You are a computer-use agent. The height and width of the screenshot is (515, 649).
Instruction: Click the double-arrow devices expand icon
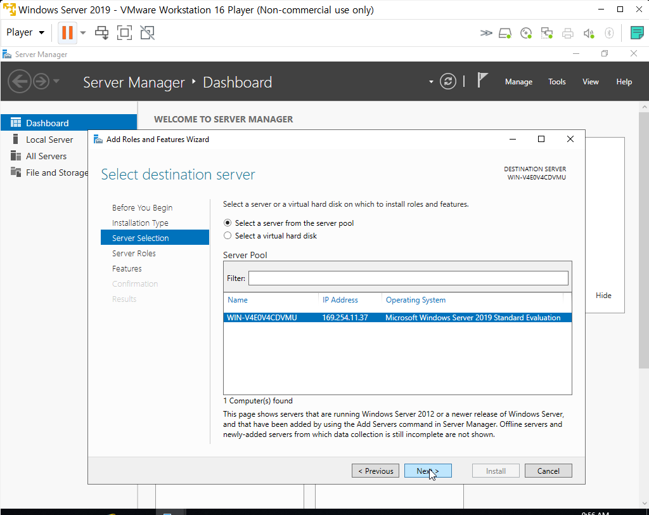pyautogui.click(x=486, y=33)
